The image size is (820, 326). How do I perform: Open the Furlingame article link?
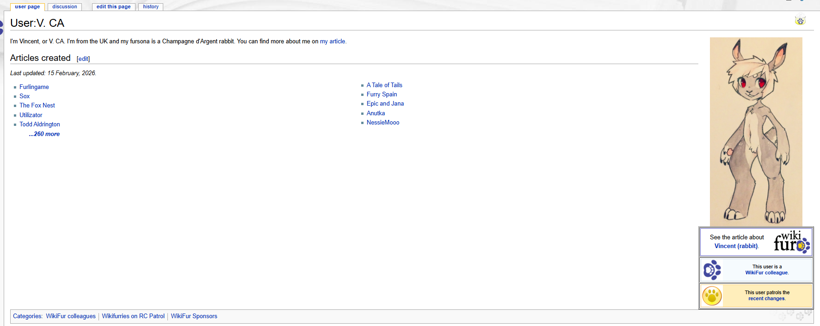point(34,87)
